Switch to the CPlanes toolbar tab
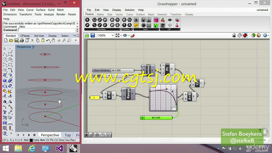This screenshot has width=272, height=153. tap(25, 36)
